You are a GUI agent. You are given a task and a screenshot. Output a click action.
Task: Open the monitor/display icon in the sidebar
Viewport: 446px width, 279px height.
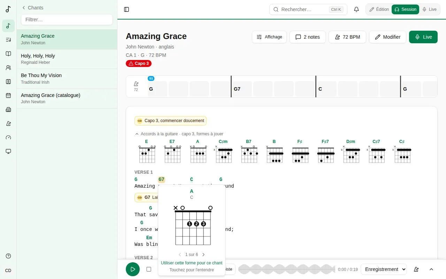coord(8,151)
